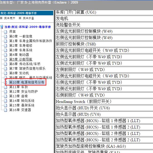Click the page icon next to 序言
The width and height of the screenshot is (153, 153).
tap(6, 32)
